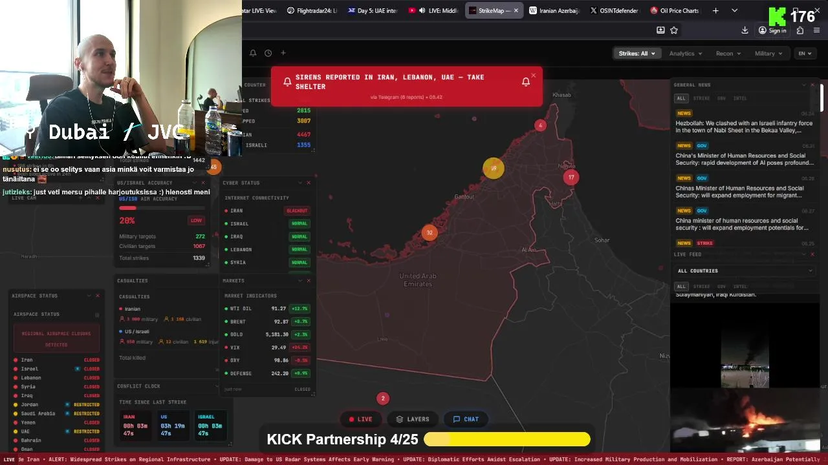Close the Live Feed panel
The width and height of the screenshot is (828, 465).
click(x=812, y=254)
